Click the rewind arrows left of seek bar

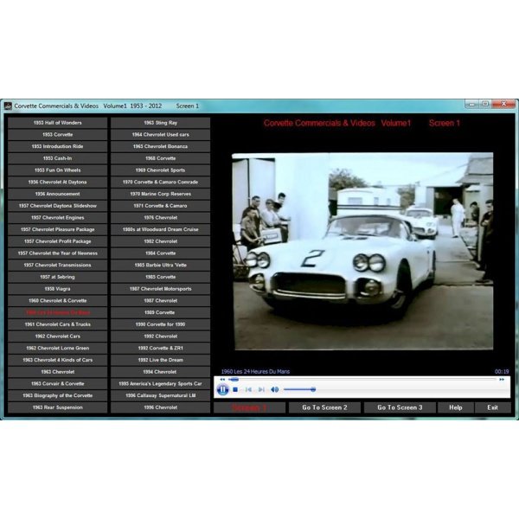click(222, 379)
